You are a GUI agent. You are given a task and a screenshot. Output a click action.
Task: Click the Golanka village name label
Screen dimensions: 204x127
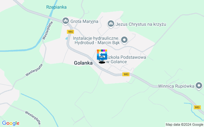click(83, 63)
